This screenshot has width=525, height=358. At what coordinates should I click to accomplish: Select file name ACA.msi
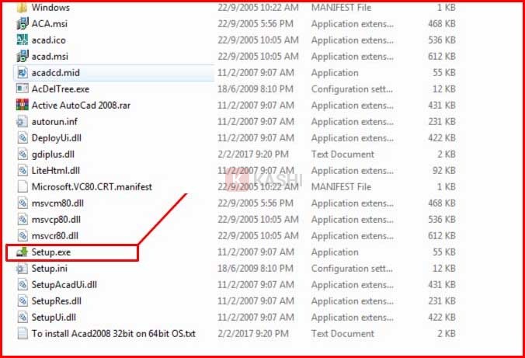[x=49, y=24]
